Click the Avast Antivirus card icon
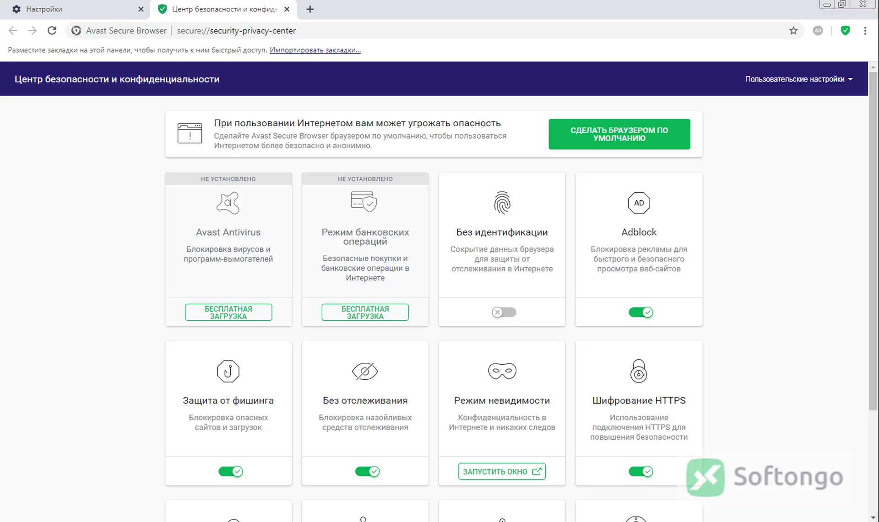This screenshot has width=879, height=522. click(228, 203)
